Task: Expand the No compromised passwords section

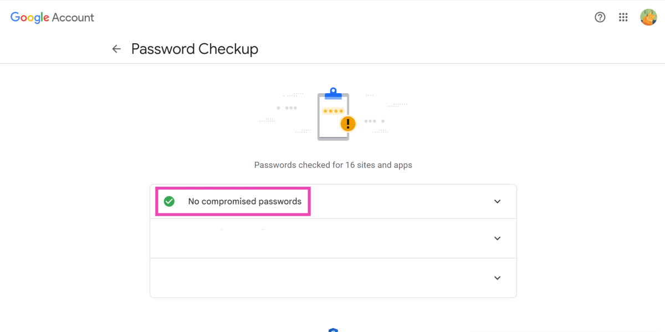Action: 497,202
